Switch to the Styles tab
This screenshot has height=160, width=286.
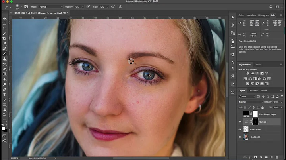[257, 65]
